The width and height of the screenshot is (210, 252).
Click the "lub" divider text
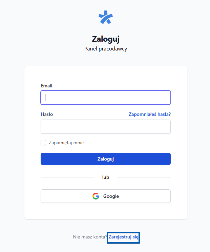coord(106,177)
